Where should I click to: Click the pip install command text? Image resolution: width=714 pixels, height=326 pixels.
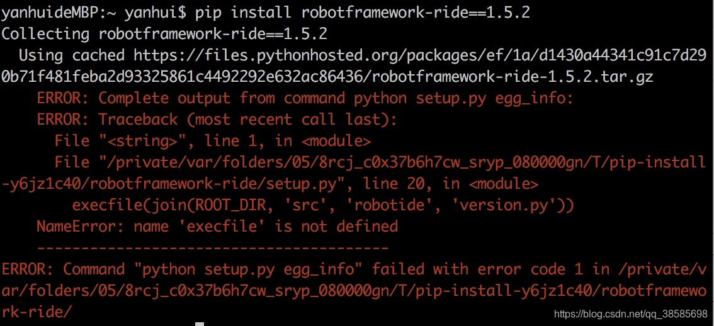point(363,13)
